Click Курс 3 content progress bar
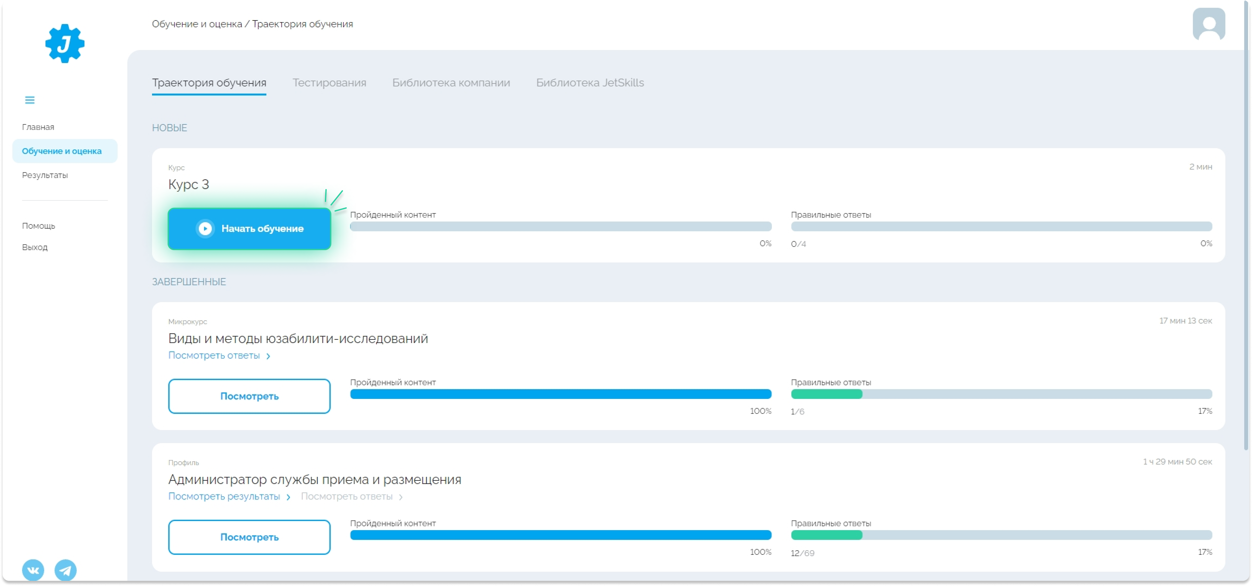The width and height of the screenshot is (1252, 586). pos(560,226)
